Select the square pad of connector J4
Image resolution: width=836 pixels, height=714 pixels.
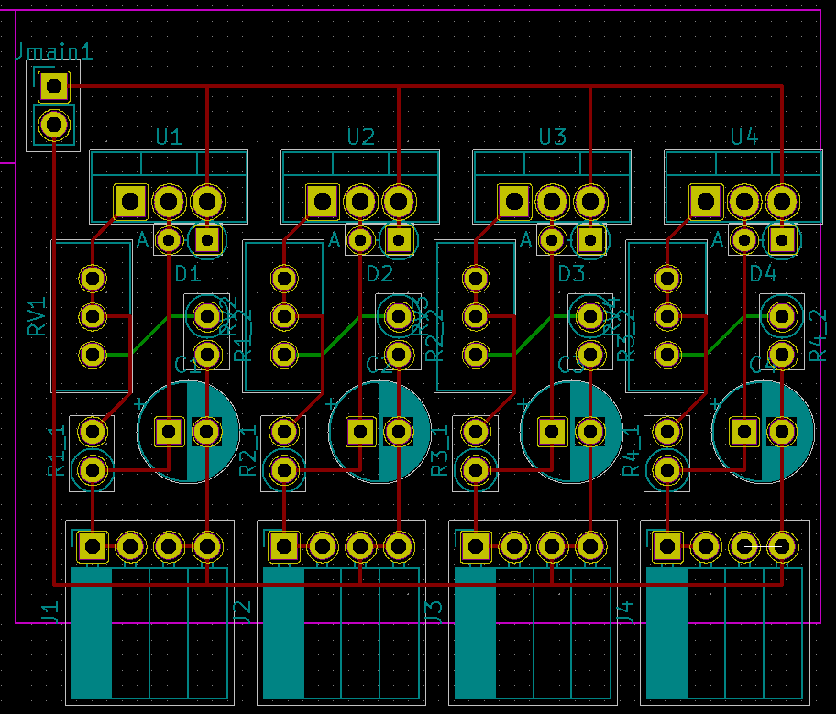pos(667,546)
